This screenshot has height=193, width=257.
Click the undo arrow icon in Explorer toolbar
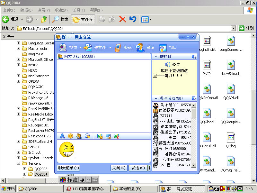coord(133,19)
